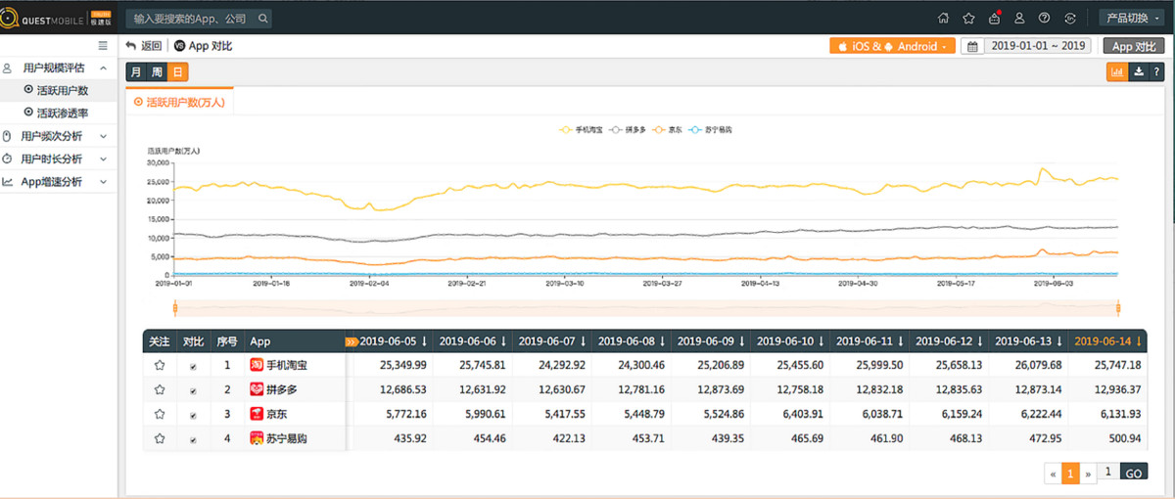Open the user account icon
Image resolution: width=1175 pixels, height=499 pixels.
(1019, 18)
